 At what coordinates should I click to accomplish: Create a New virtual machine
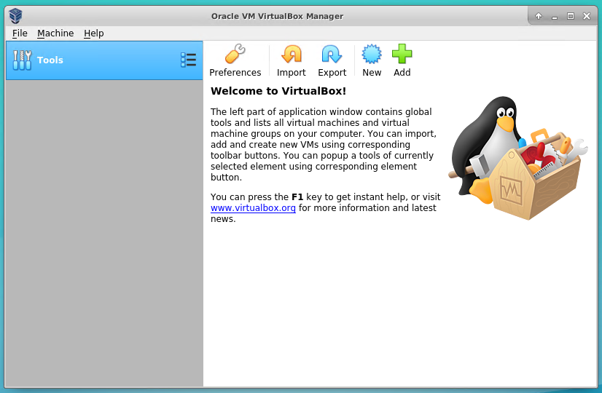coord(372,60)
